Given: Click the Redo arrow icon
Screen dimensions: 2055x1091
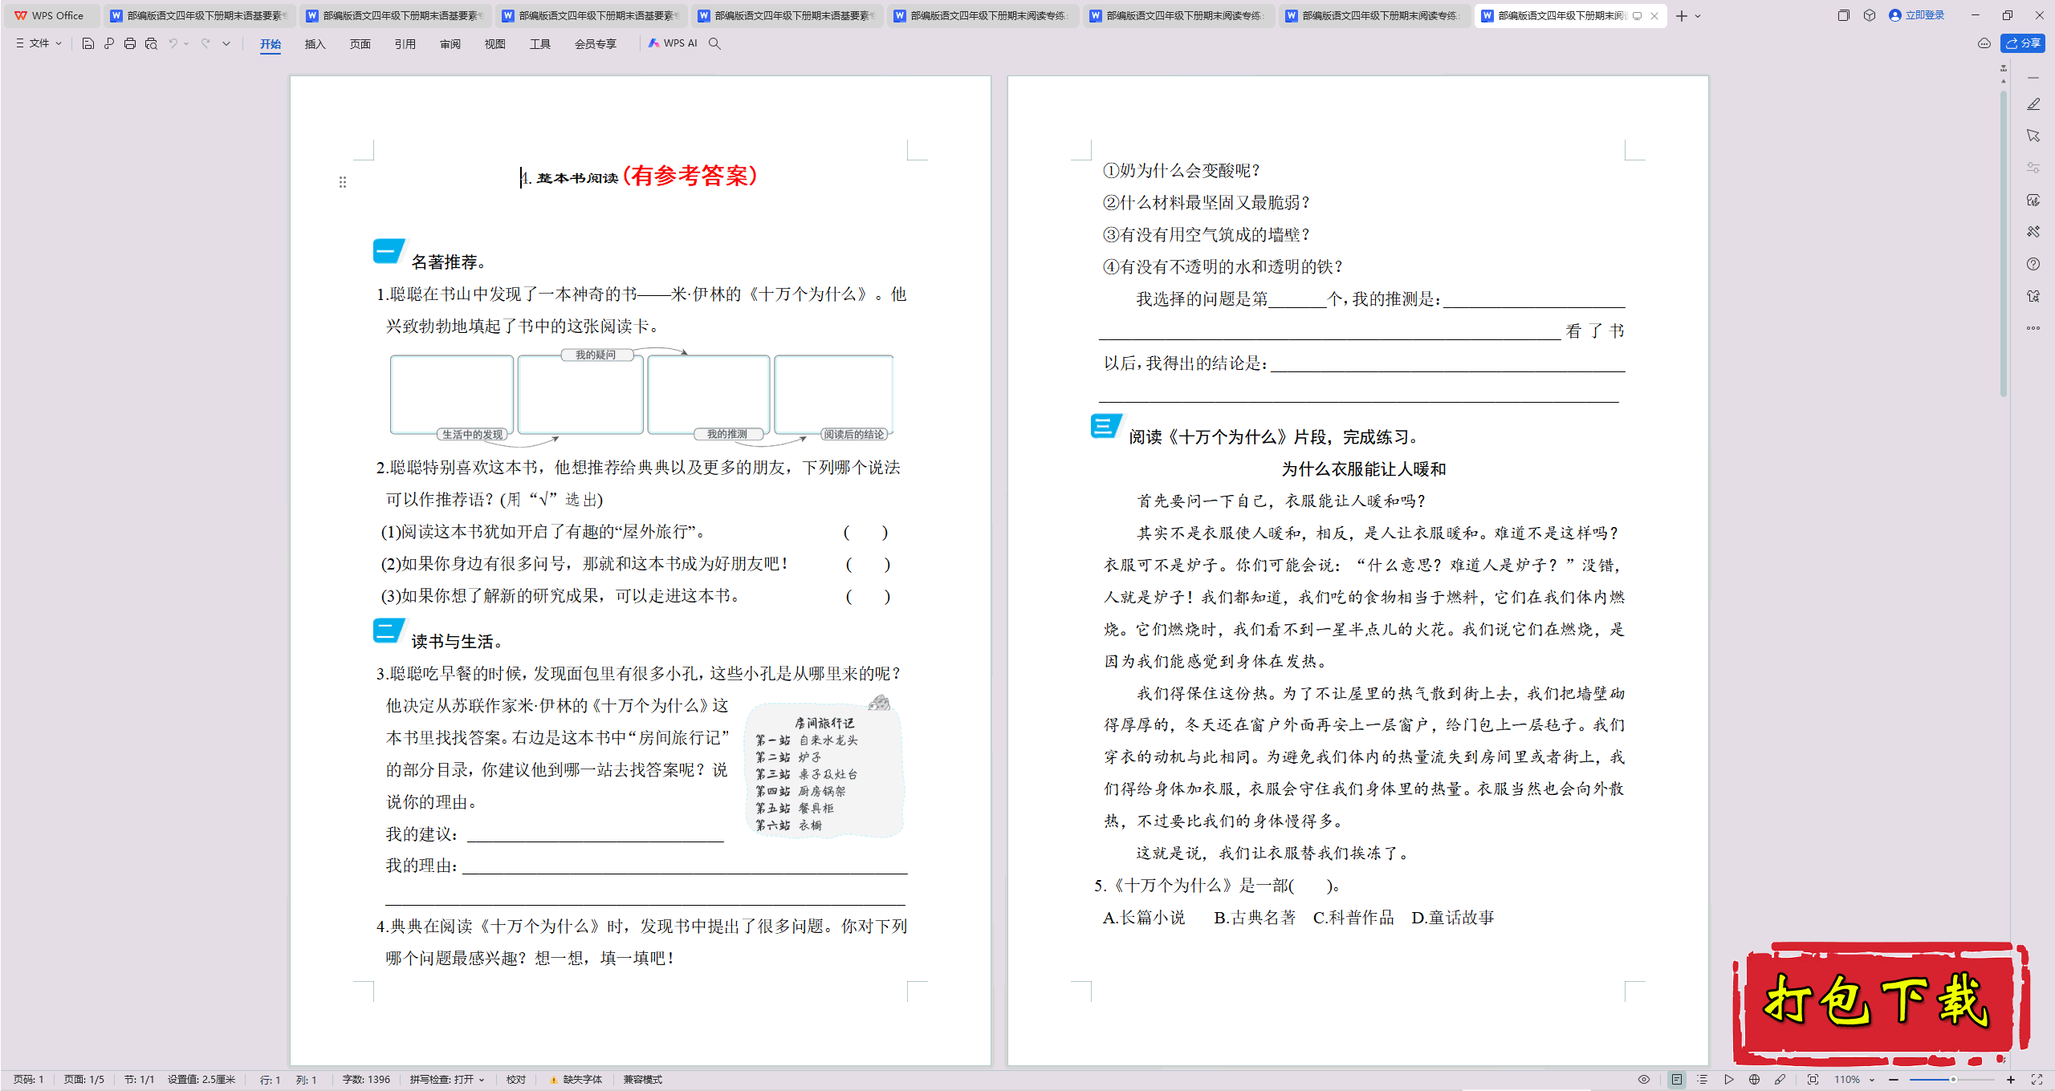Looking at the screenshot, I should 205,43.
